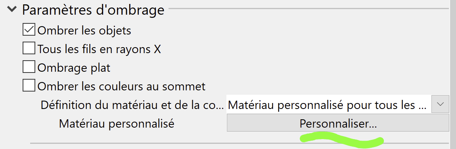This screenshot has height=149, width=456.
Task: Click the green highlight stroke under Personnaliser
Action: 342,139
